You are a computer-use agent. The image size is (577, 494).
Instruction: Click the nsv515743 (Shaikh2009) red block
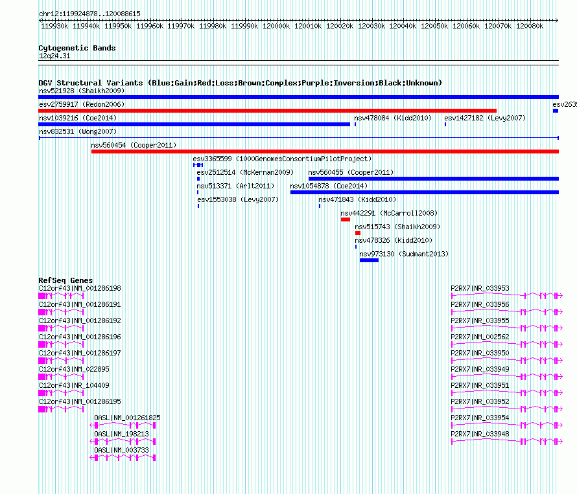pyautogui.click(x=358, y=233)
